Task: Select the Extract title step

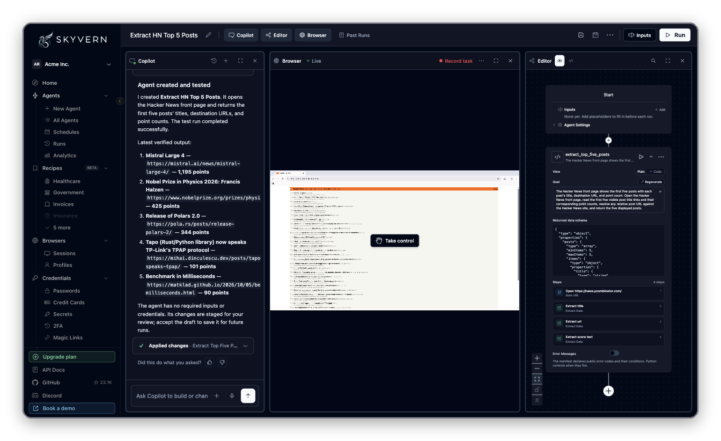Action: 608,308
